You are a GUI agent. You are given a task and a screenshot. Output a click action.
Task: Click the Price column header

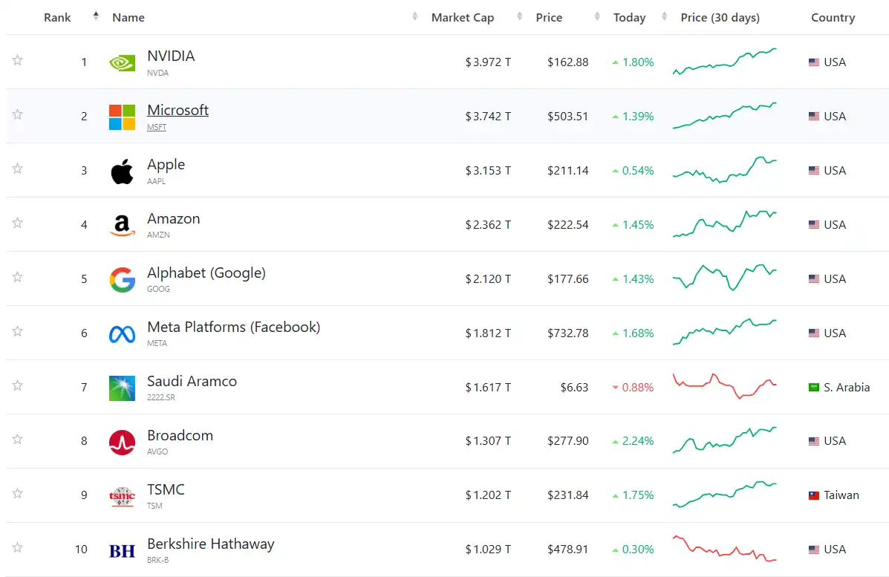tap(549, 18)
